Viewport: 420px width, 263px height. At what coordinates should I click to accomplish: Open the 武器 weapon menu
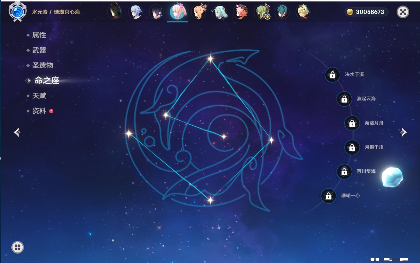[39, 50]
